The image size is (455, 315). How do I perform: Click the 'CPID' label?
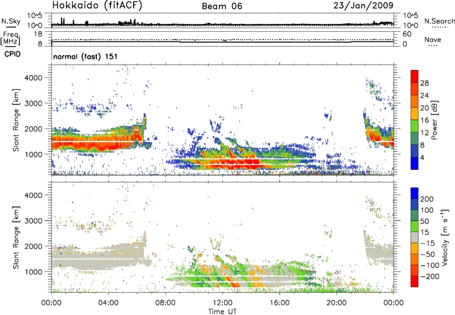[13, 54]
